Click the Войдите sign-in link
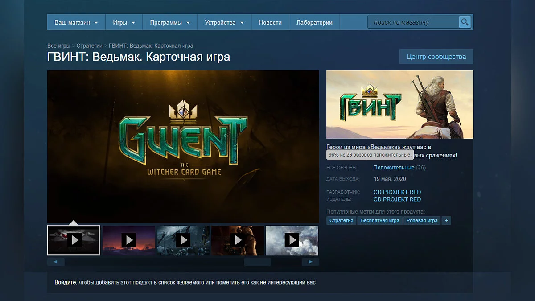The height and width of the screenshot is (301, 535). pos(65,282)
